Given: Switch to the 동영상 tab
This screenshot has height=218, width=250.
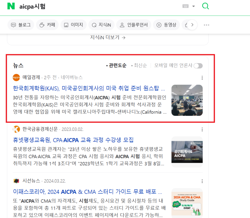Looking at the screenshot, I should [x=166, y=25].
